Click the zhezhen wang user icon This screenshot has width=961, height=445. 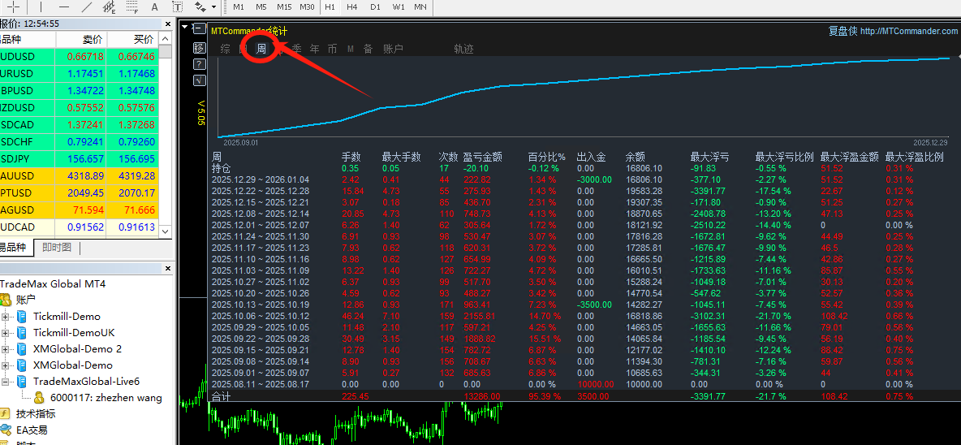[x=40, y=398]
